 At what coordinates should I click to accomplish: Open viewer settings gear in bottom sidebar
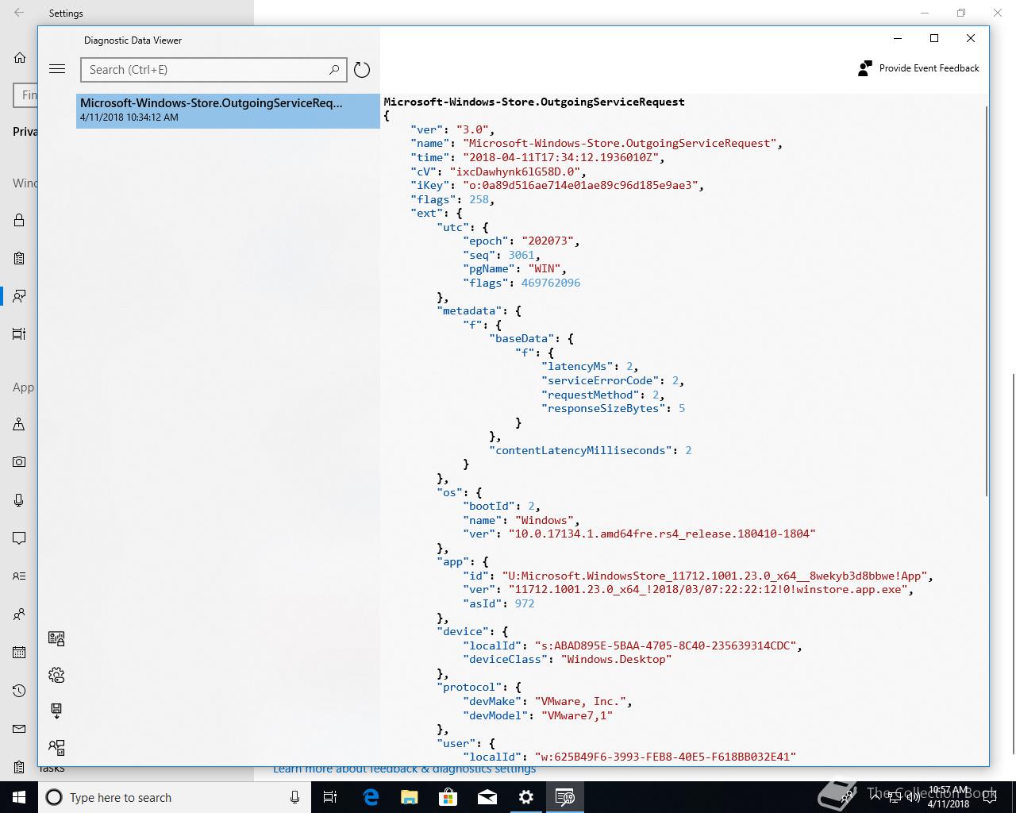[56, 675]
